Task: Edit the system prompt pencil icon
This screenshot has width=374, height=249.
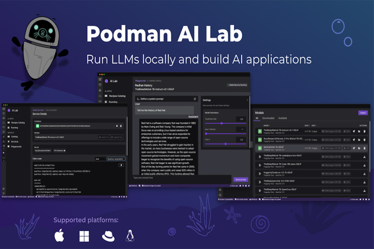Action: pos(195,99)
